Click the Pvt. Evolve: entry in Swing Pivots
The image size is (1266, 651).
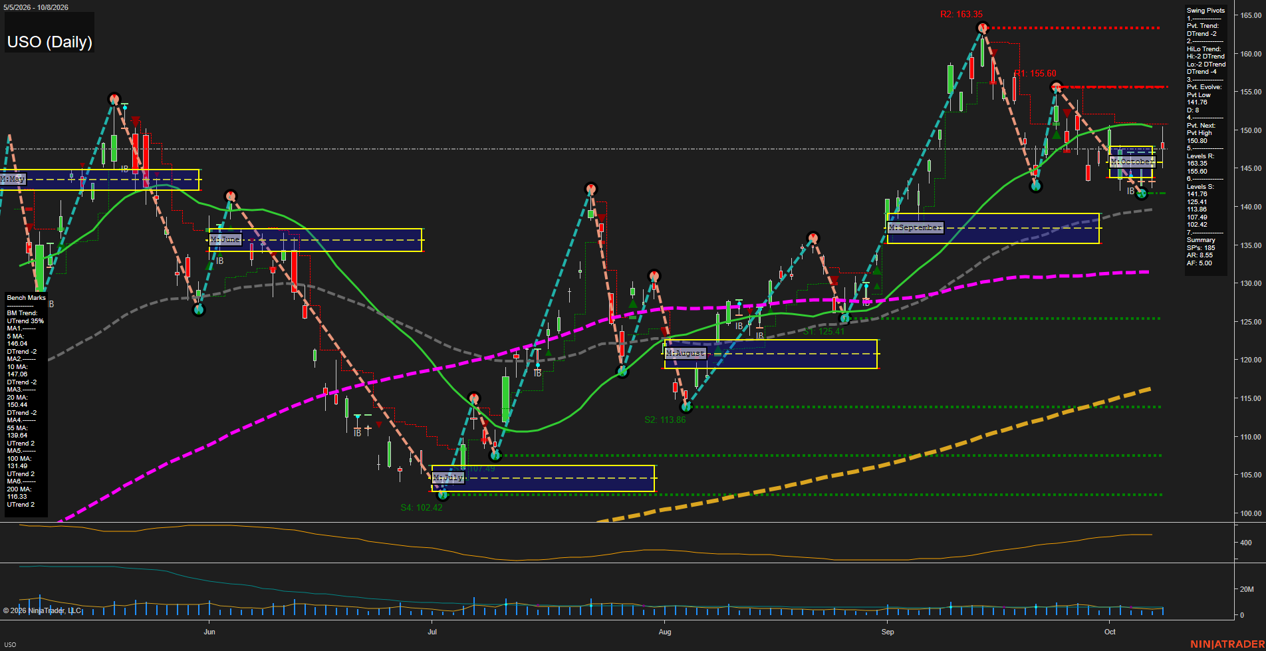tap(1204, 87)
